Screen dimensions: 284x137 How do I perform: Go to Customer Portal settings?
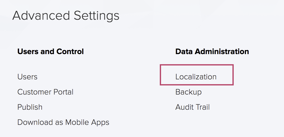tap(45, 92)
